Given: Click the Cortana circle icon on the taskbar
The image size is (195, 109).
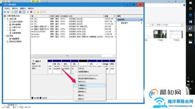Looking at the screenshot, I should pos(190,9).
